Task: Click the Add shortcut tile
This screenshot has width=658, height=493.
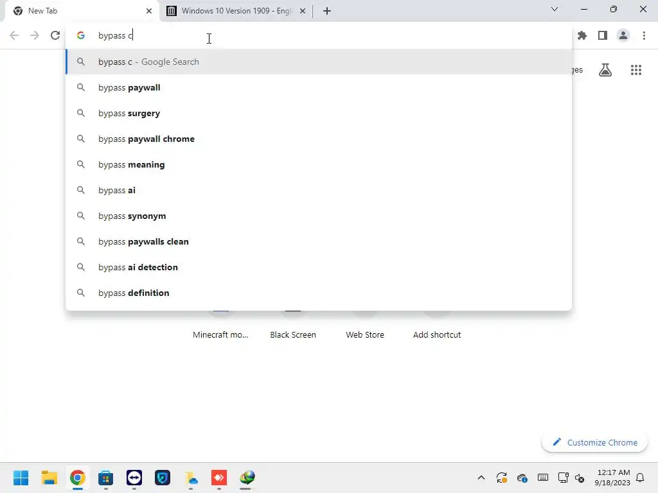Action: coord(437,334)
